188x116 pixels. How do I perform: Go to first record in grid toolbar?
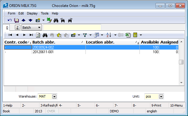pyautogui.click(x=10, y=35)
